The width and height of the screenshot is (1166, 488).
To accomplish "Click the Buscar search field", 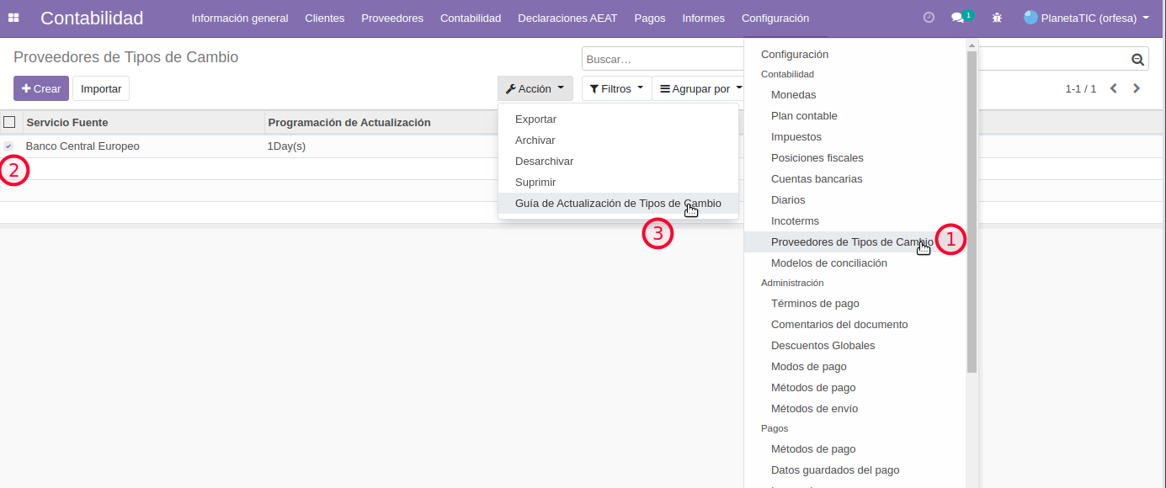I will point(663,60).
